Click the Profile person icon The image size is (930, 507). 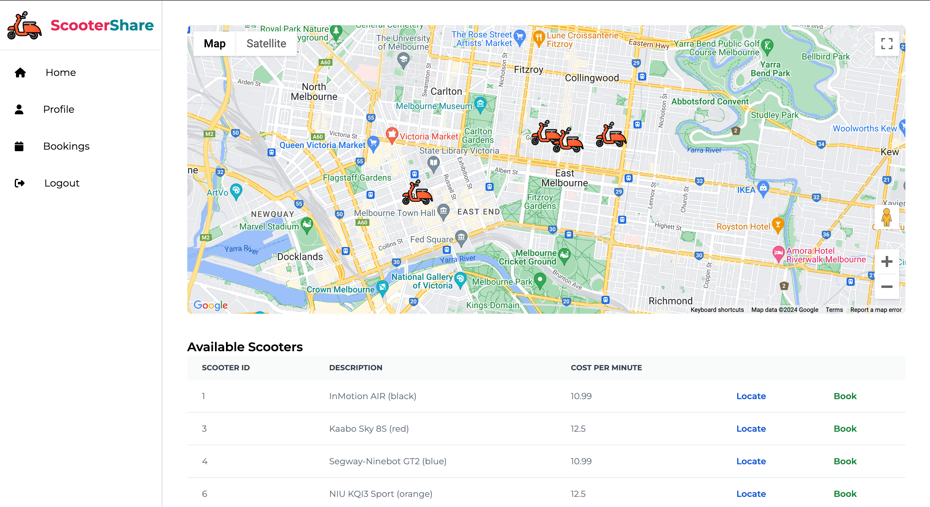19,109
